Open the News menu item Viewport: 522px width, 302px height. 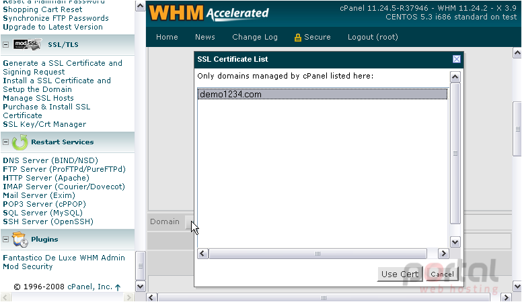tap(204, 37)
